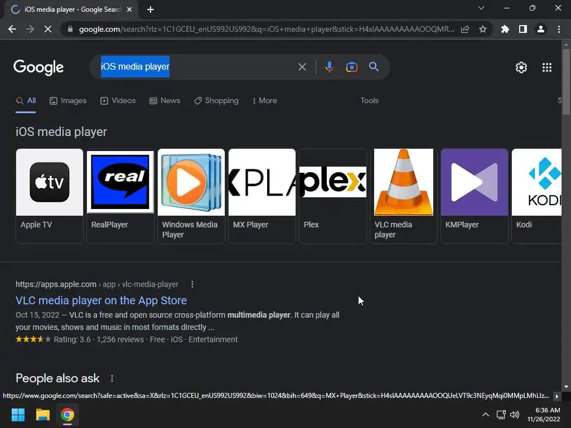The width and height of the screenshot is (571, 428).
Task: Open the VLC media player card
Action: [404, 196]
